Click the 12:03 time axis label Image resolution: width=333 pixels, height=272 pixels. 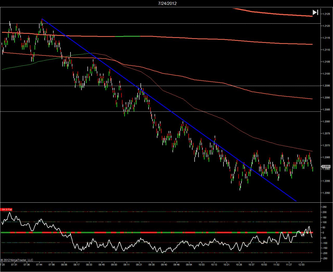coord(301,264)
